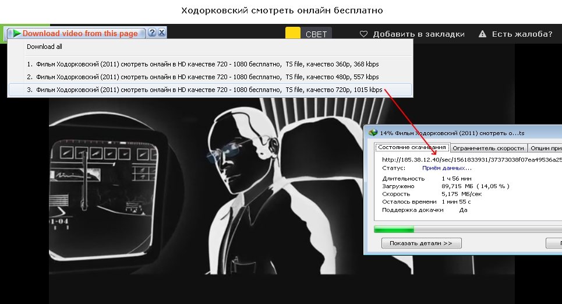The width and height of the screenshot is (562, 304).
Task: Open the download bar help question mark
Action: (152, 33)
